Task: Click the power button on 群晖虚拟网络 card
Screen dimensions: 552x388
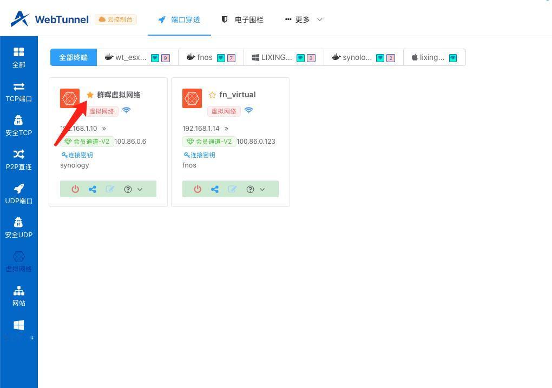Action: click(75, 189)
